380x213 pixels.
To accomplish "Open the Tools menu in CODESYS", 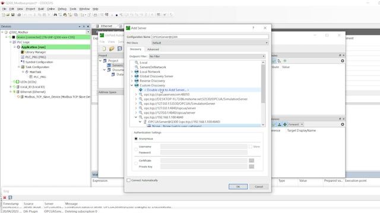I will pyautogui.click(x=73, y=9).
